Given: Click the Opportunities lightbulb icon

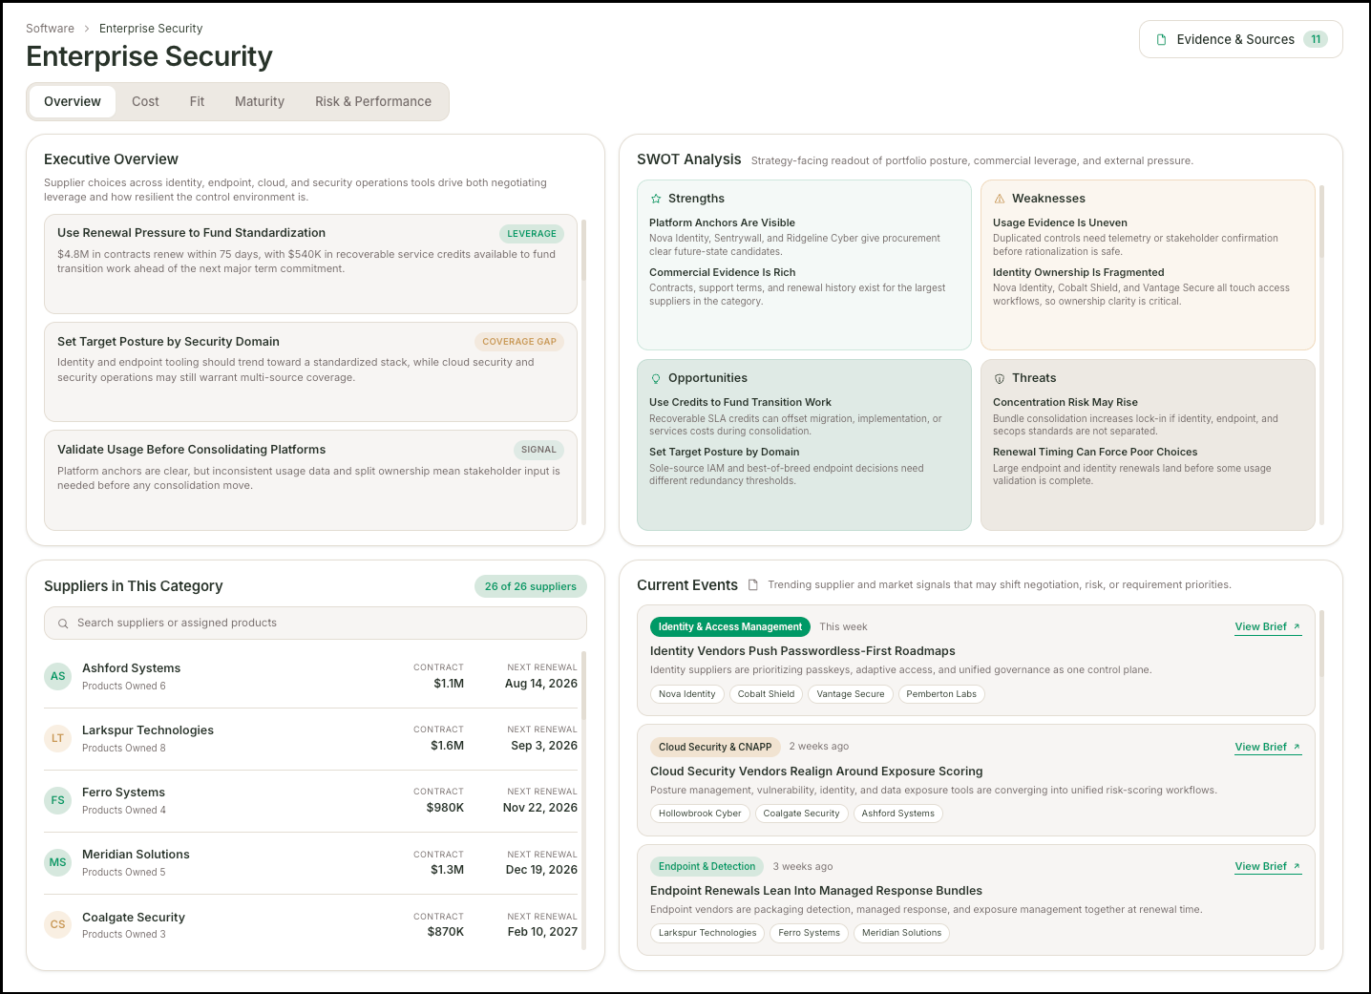Looking at the screenshot, I should 656,378.
